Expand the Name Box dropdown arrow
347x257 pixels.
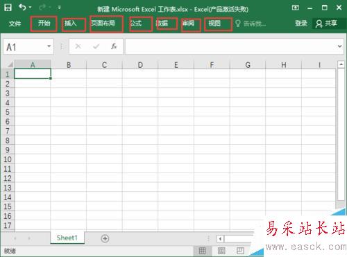click(49, 46)
